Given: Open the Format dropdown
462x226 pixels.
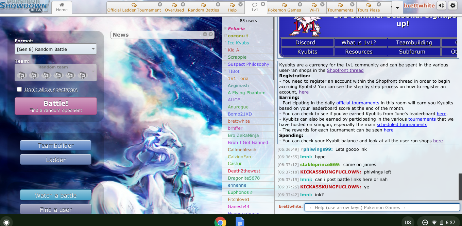Looking at the screenshot, I should click(x=56, y=49).
